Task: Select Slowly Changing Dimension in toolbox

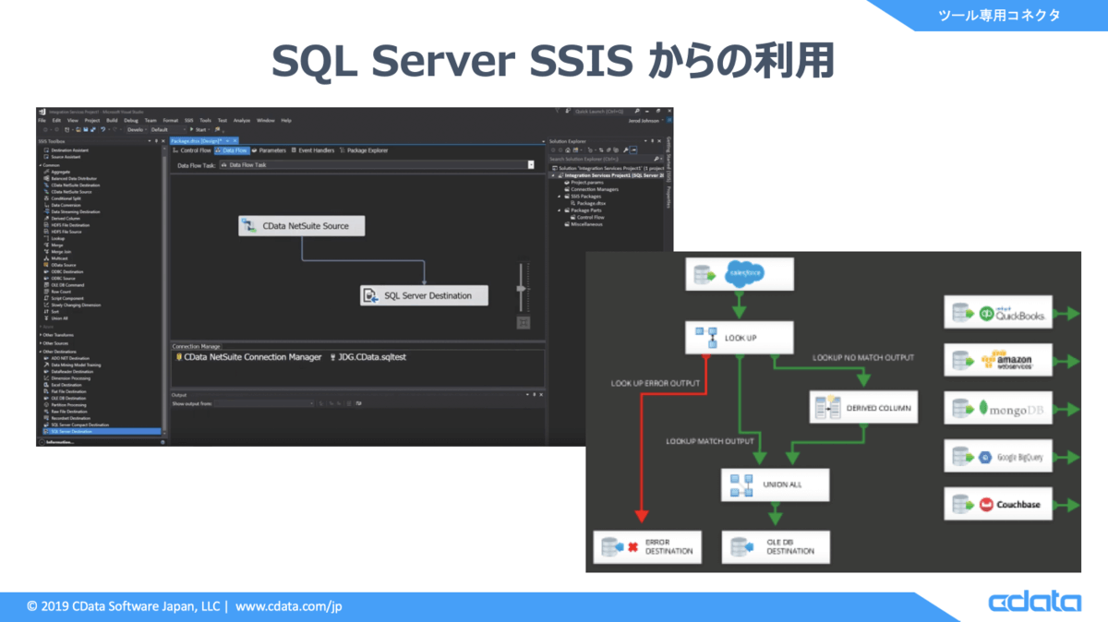Action: (74, 305)
